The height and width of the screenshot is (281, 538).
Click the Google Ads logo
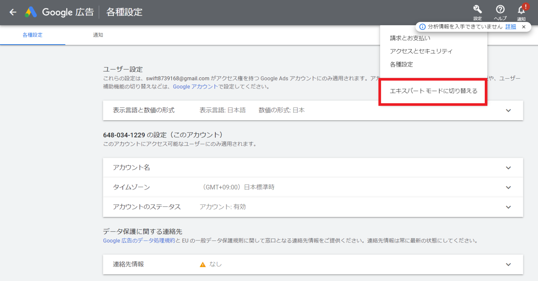(31, 12)
